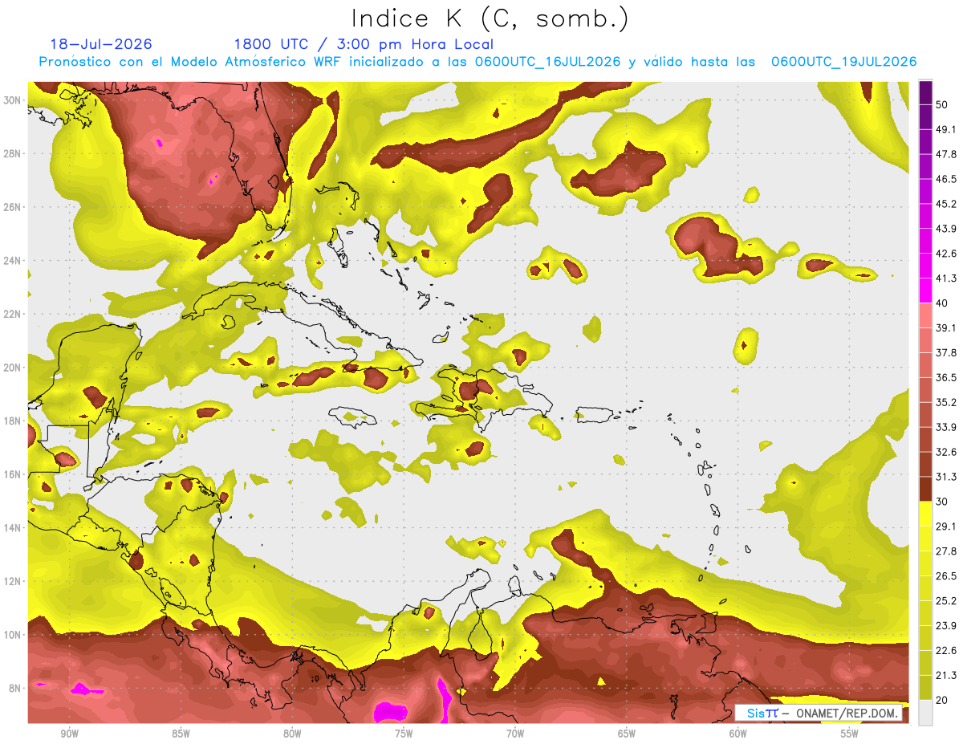Click the colorbar value 32.6
This screenshot has height=744, width=963.
coord(946,453)
